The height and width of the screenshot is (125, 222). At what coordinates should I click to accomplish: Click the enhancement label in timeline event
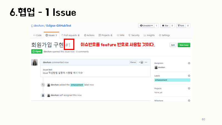(77, 85)
